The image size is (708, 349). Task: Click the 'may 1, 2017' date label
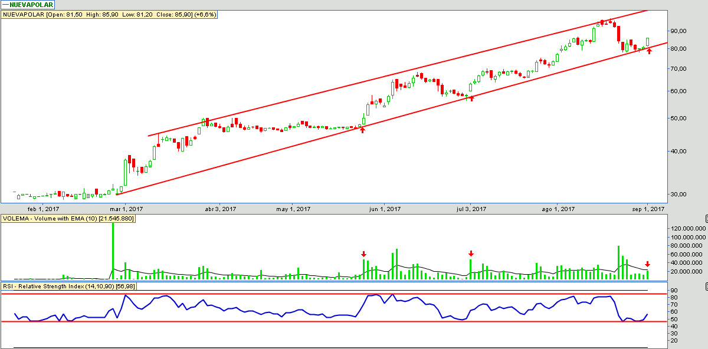(293, 209)
